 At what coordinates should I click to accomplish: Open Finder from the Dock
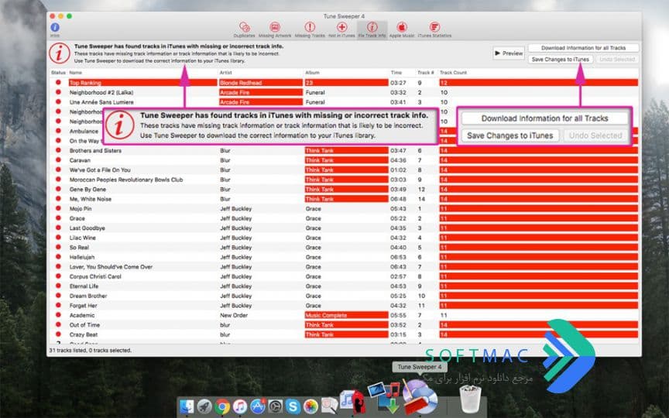click(x=187, y=406)
